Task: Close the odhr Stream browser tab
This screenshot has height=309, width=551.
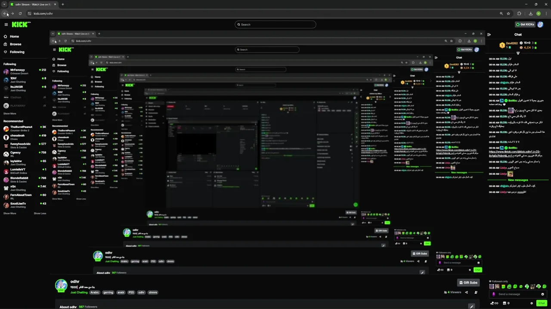Action: click(55, 4)
